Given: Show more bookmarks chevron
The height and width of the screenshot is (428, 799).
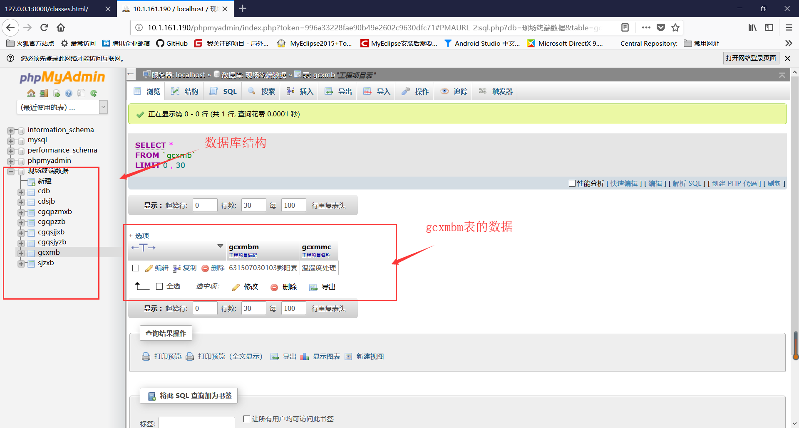Looking at the screenshot, I should (x=788, y=43).
